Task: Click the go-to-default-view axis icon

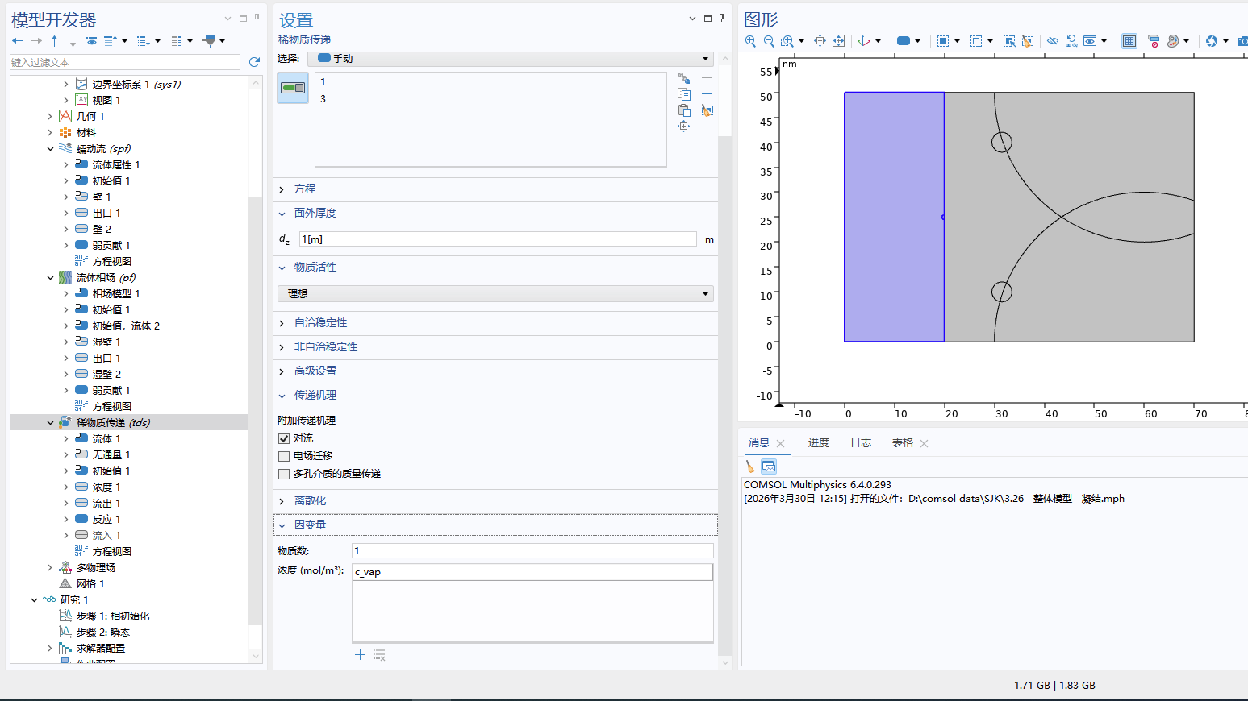Action: 864,40
